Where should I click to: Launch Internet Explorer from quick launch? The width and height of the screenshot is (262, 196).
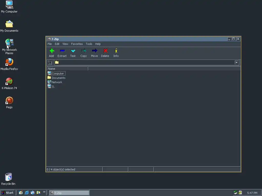(x=27, y=193)
